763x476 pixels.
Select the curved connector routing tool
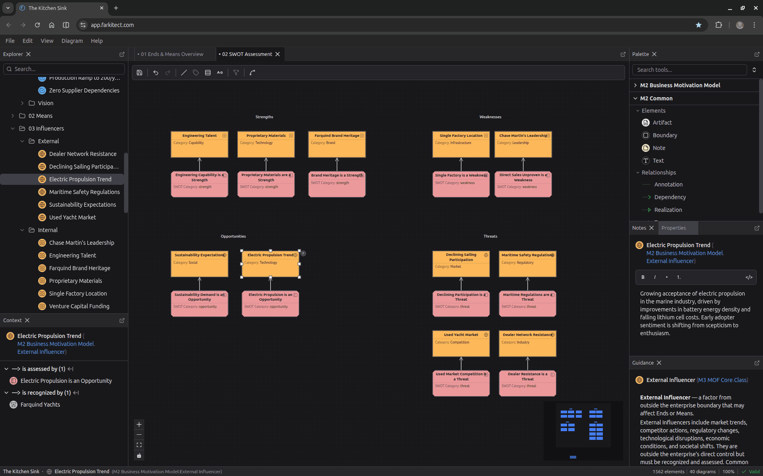(x=252, y=73)
